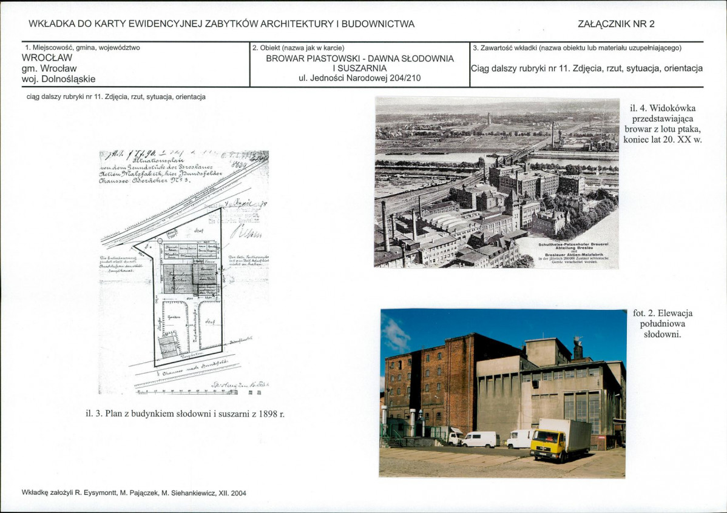The image size is (727, 513).
Task: Open the aerial brewery postcard image
Action: click(496, 183)
